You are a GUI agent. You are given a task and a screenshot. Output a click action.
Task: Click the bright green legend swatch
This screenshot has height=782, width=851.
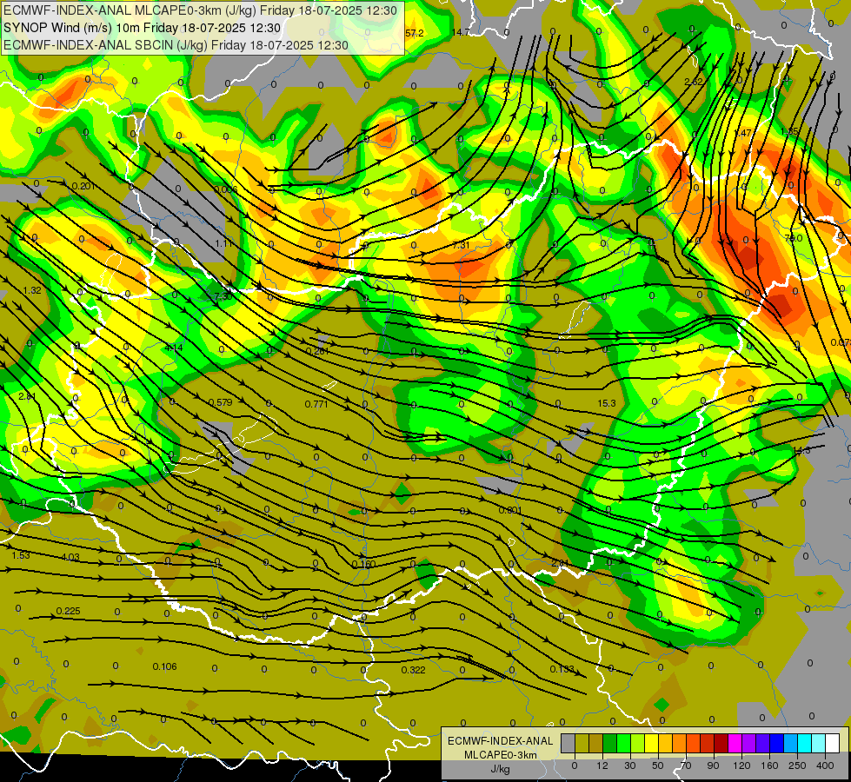pos(624,743)
